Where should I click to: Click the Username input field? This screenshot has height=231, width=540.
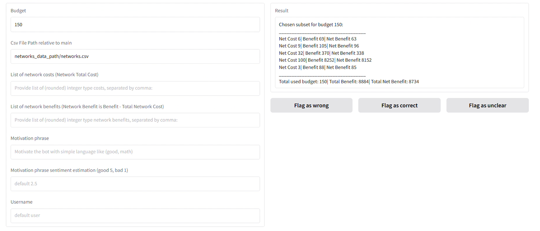click(x=135, y=216)
